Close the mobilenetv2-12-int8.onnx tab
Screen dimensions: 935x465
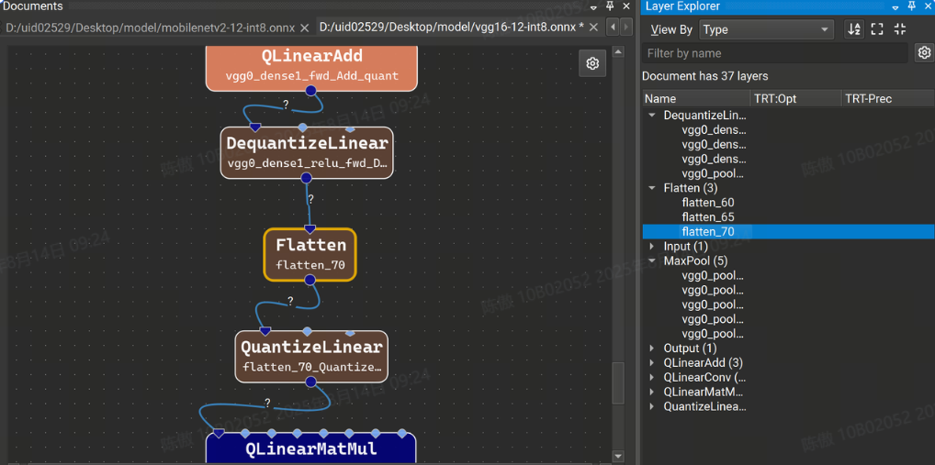[x=304, y=28]
